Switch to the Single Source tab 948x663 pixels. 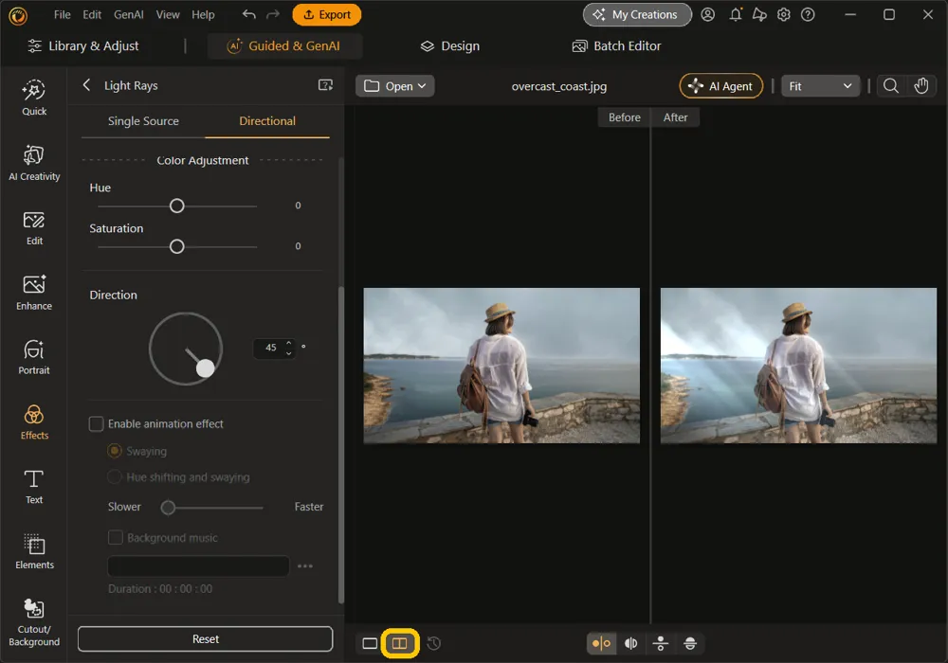click(143, 121)
